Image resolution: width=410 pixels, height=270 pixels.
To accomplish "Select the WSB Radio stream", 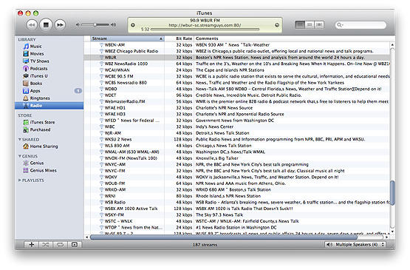I will [236, 202].
